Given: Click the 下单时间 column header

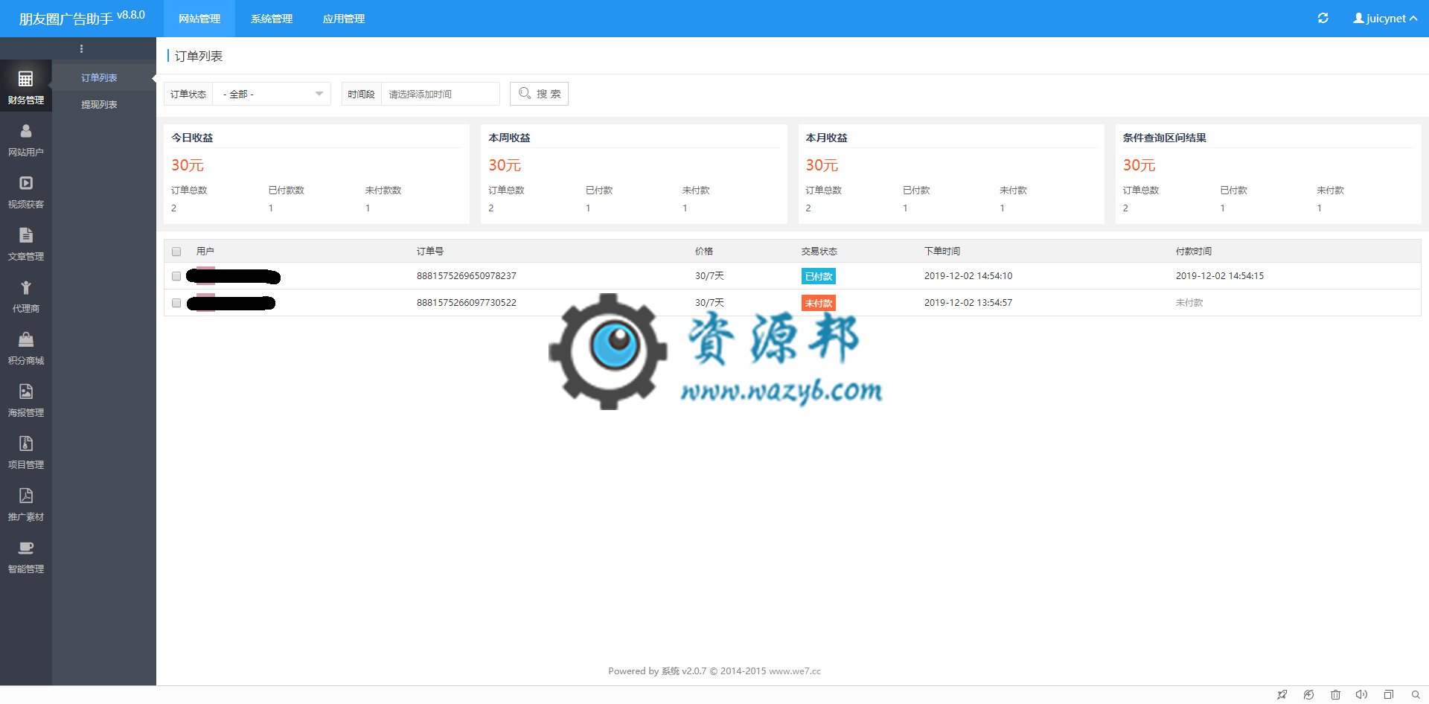Looking at the screenshot, I should click(x=942, y=252).
